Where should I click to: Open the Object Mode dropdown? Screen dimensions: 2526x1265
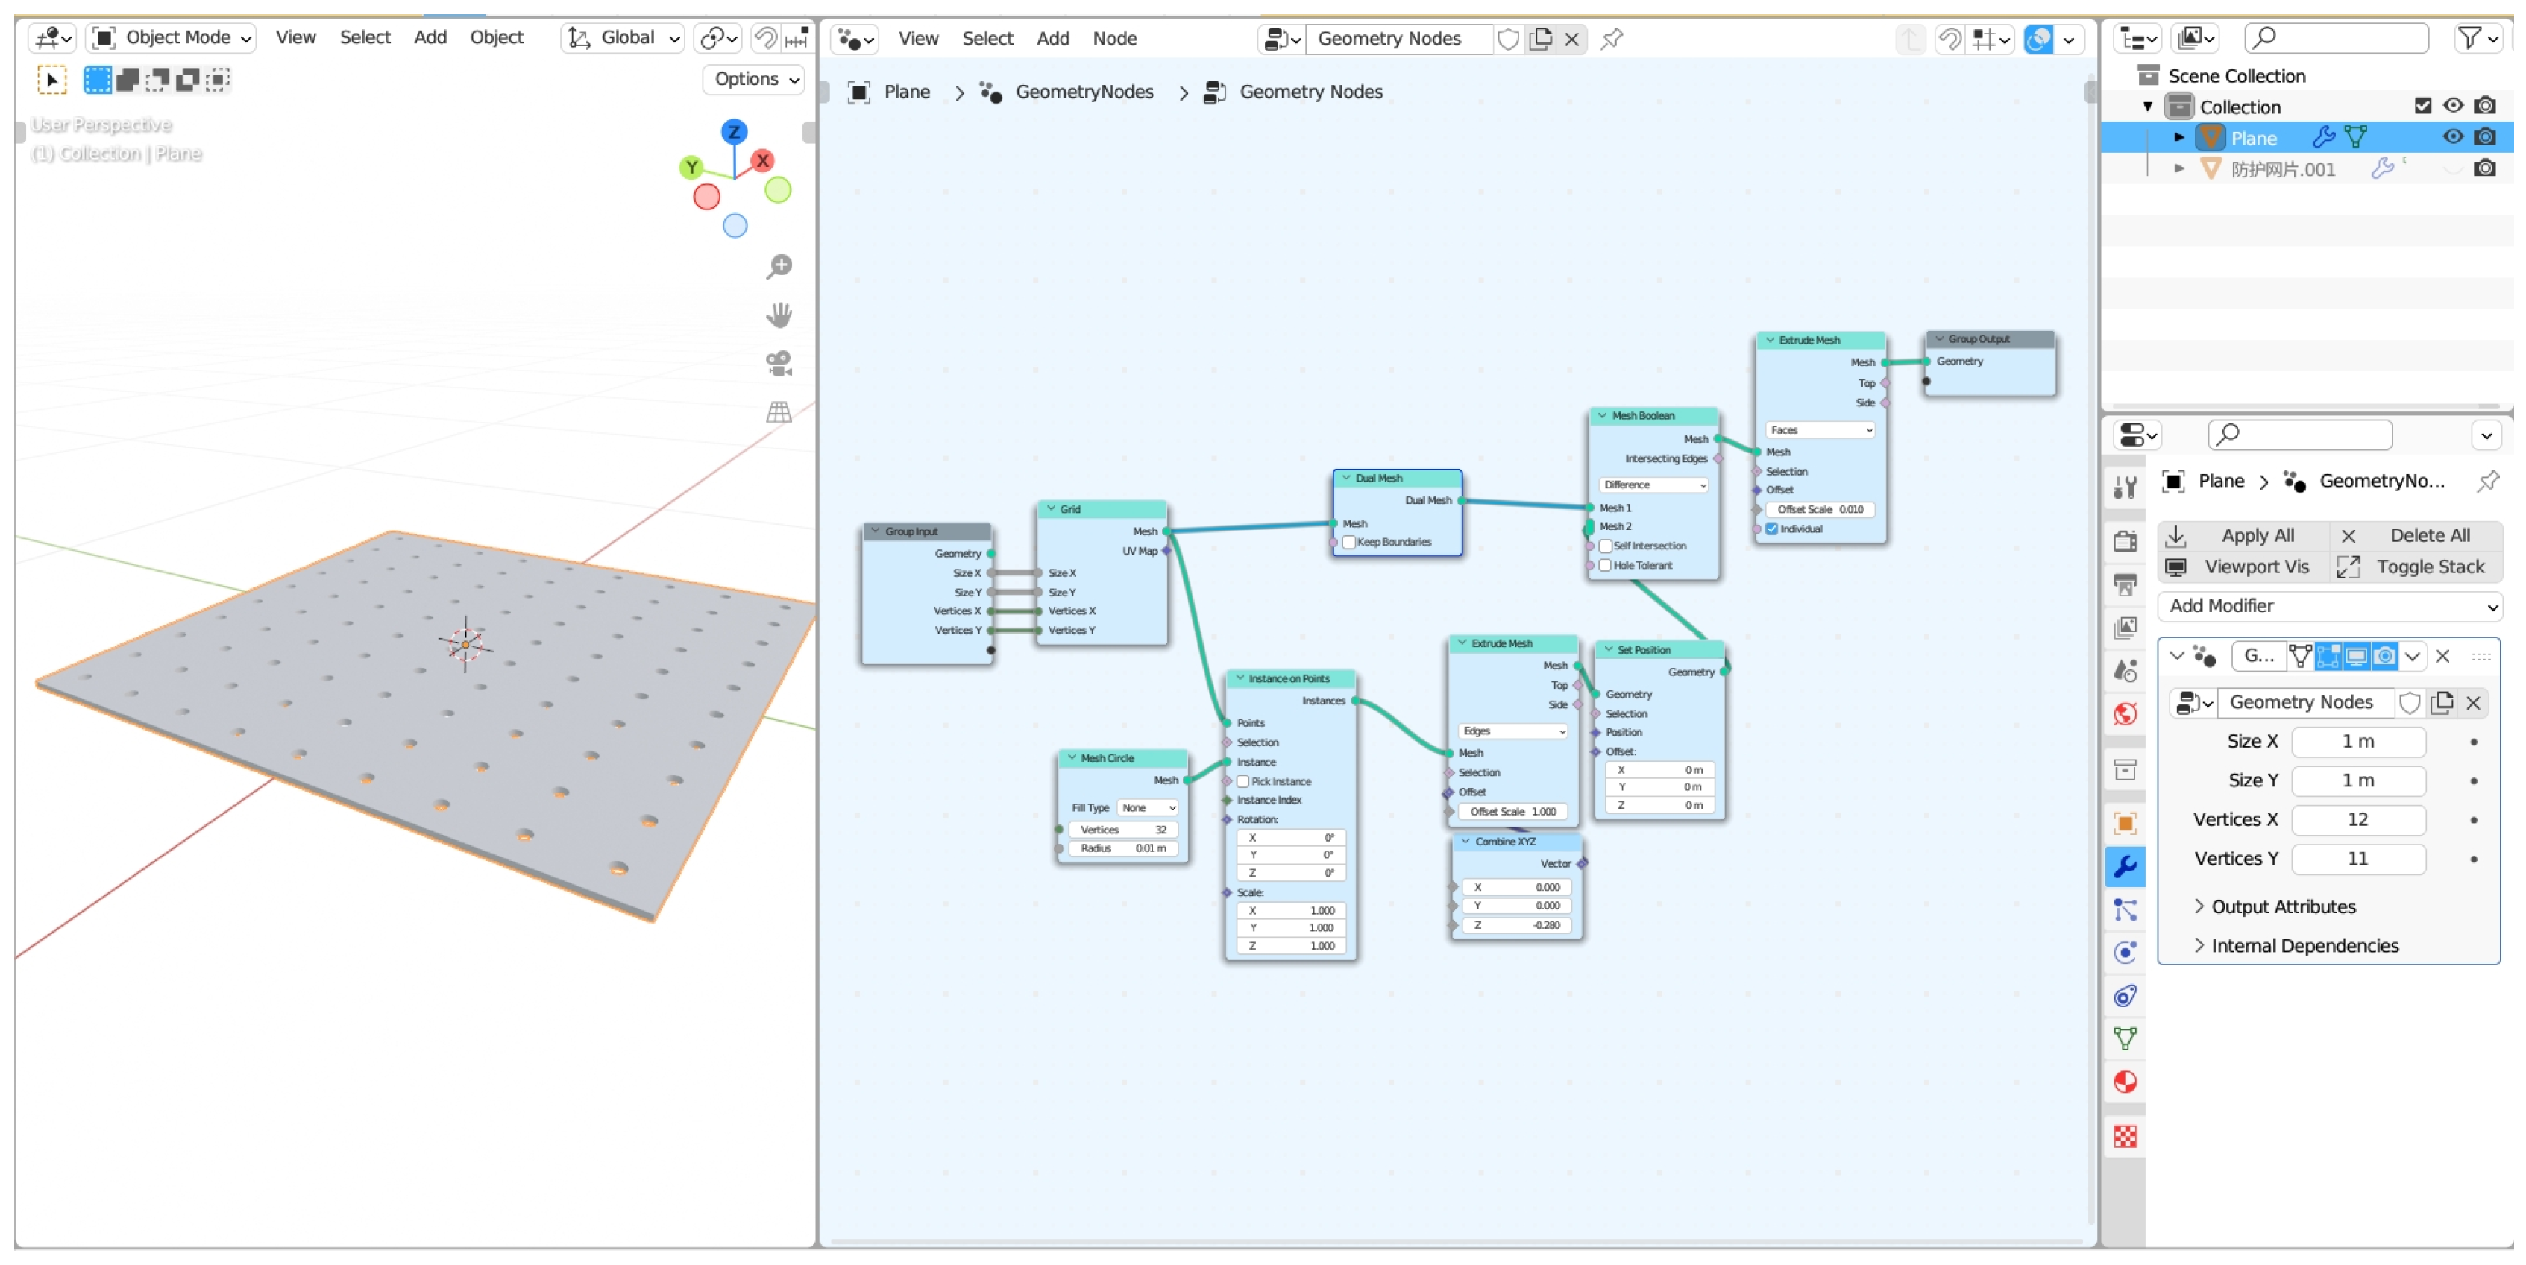click(172, 37)
